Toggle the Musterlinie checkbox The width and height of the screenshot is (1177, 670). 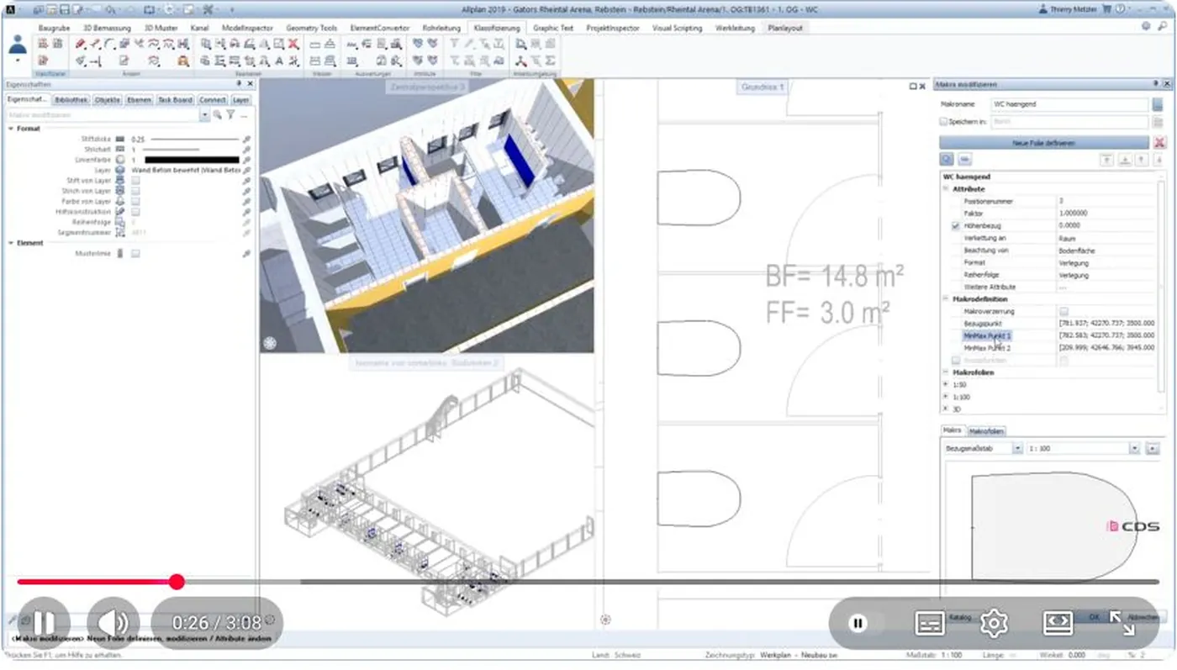[135, 253]
